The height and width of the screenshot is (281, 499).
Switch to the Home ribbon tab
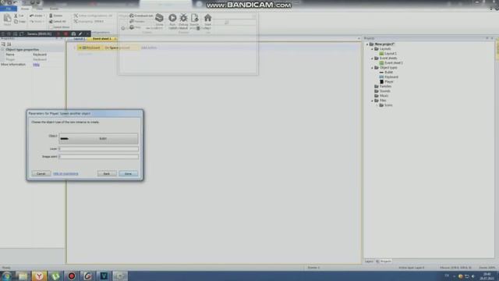click(x=25, y=9)
